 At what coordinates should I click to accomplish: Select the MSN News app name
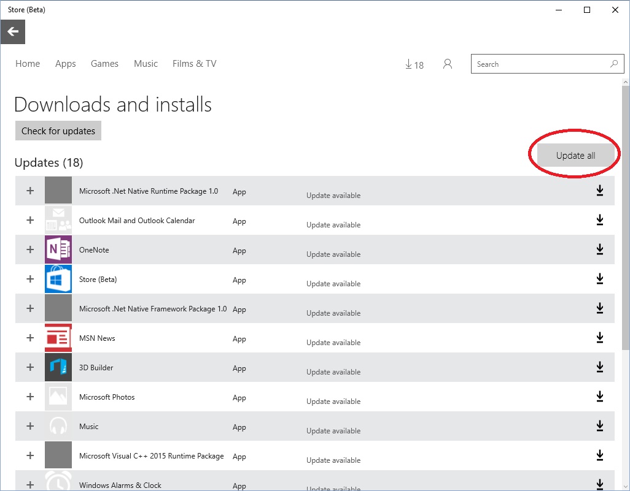click(97, 338)
